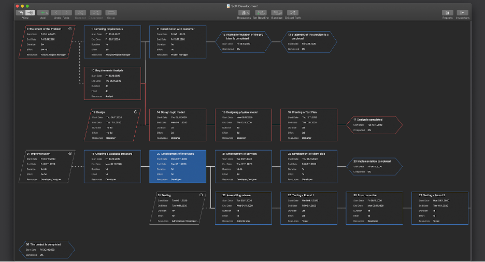Select the Designing physical model task node
Image resolution: width=485 pixels, height=262 pixels.
coord(244,125)
